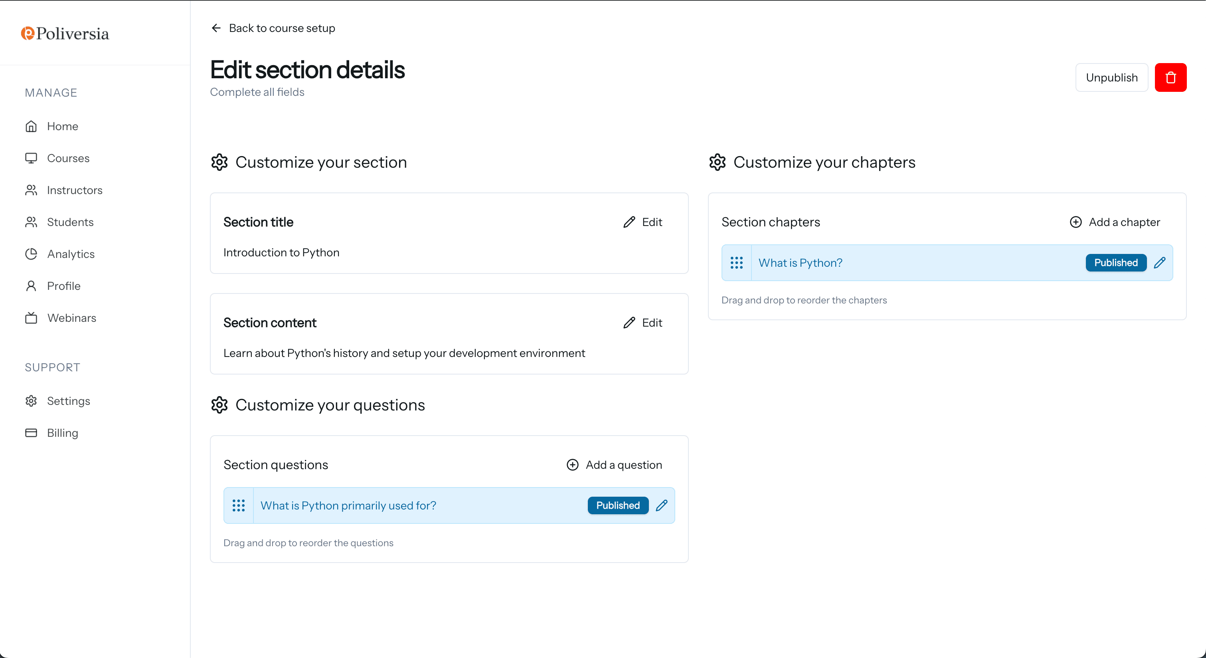Click the Students people icon
Image resolution: width=1206 pixels, height=658 pixels.
31,222
